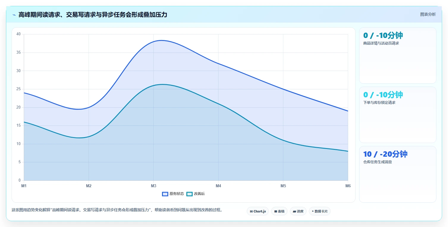Click the M5 x-axis label
This screenshot has height=227, width=448.
[x=283, y=186]
